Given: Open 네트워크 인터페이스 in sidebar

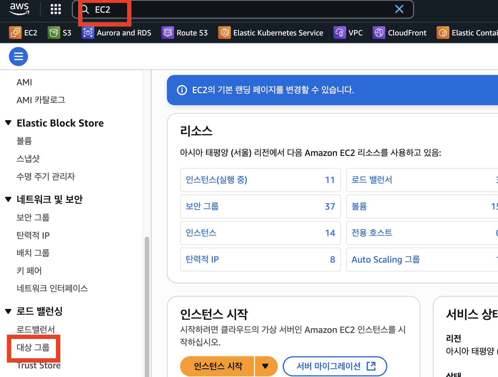Looking at the screenshot, I should [52, 288].
